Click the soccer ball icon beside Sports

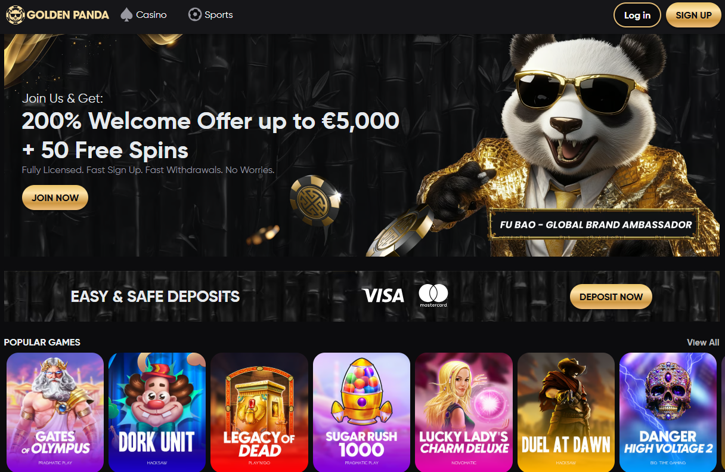coord(194,15)
